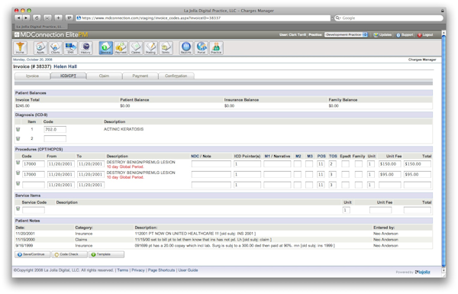The height and width of the screenshot is (294, 458).
Task: Click the Unit Fee field showing $95.00
Action: [390, 174]
